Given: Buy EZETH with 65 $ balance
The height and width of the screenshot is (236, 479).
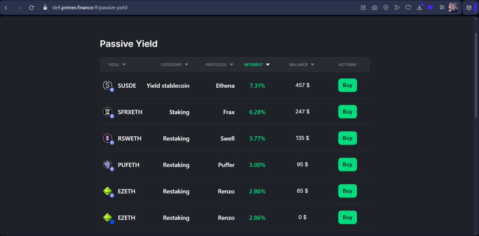Looking at the screenshot, I should click(x=347, y=191).
